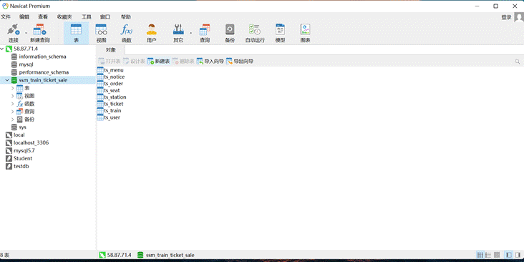
Task: Open the 备份 backup toolbar icon
Action: [230, 34]
